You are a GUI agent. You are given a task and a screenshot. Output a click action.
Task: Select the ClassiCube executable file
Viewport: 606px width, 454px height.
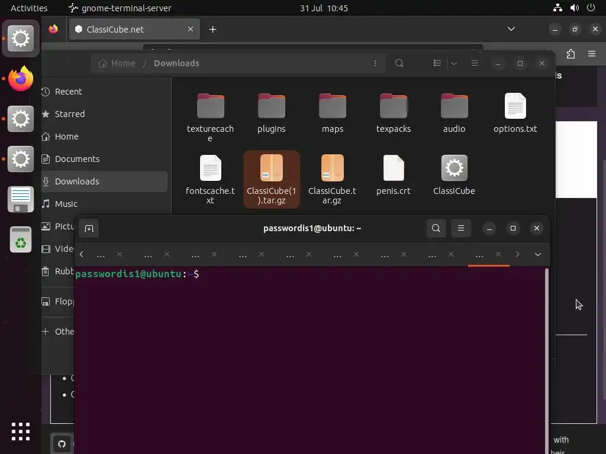click(454, 175)
